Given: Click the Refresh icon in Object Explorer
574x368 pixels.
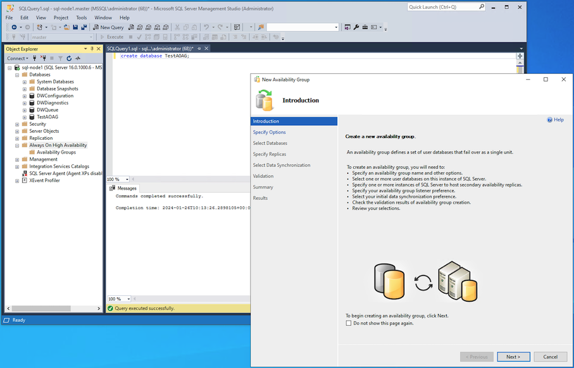Looking at the screenshot, I should pyautogui.click(x=69, y=58).
